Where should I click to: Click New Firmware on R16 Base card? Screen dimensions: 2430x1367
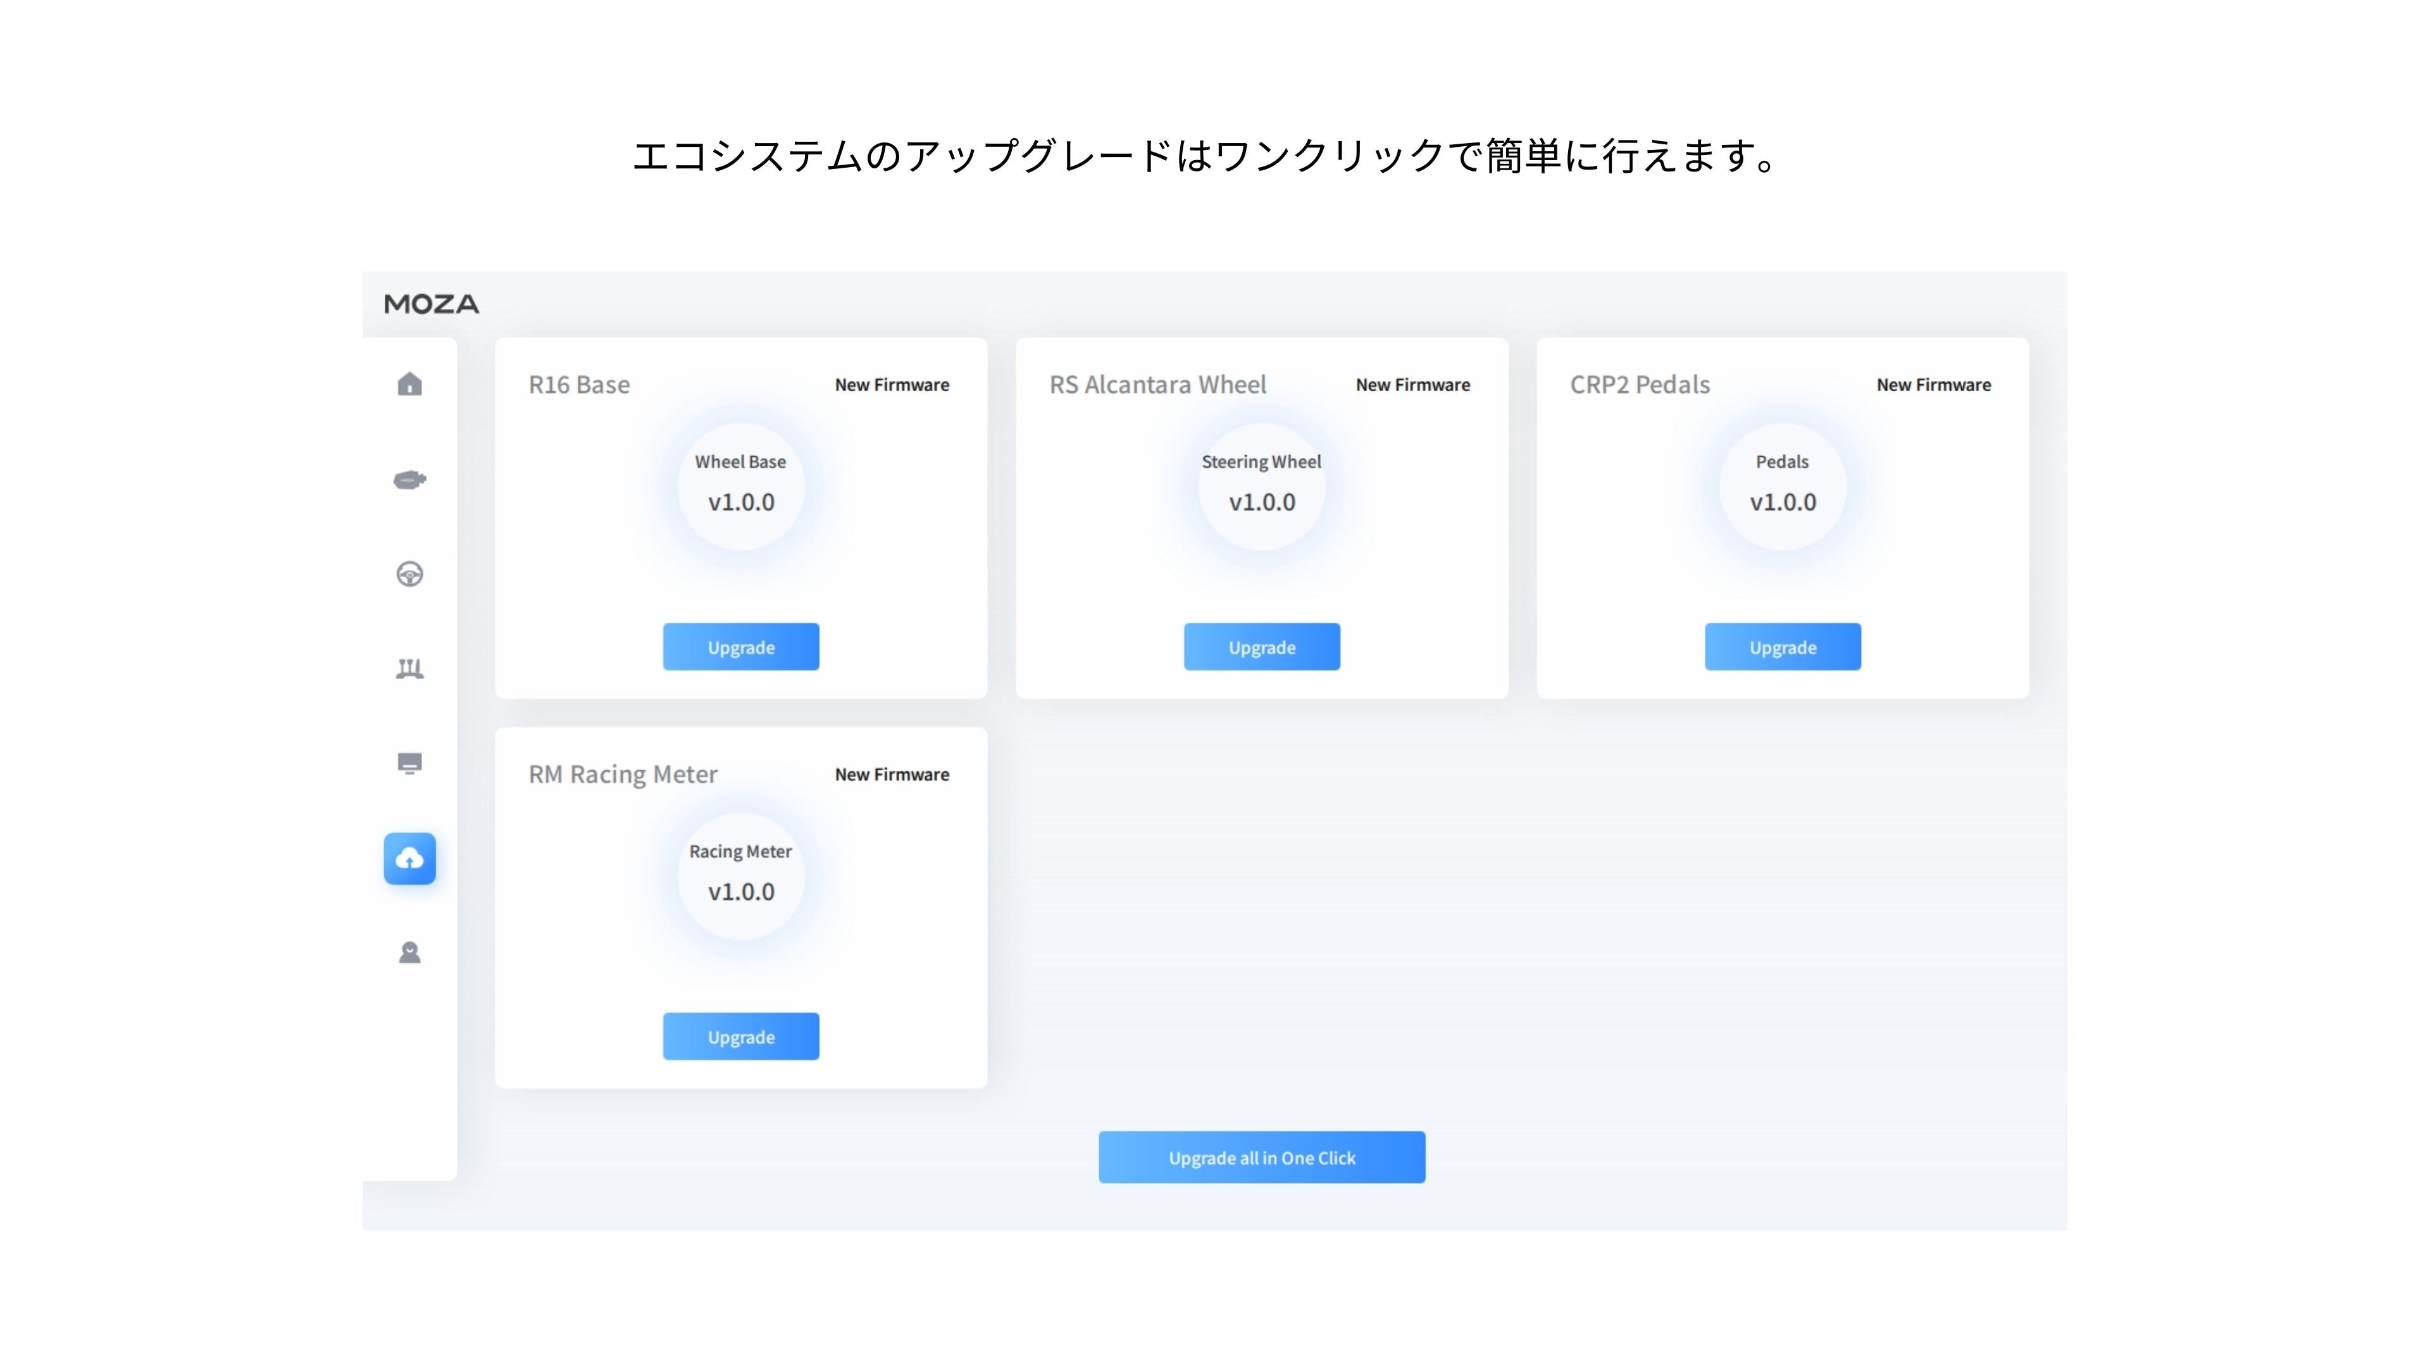click(892, 385)
